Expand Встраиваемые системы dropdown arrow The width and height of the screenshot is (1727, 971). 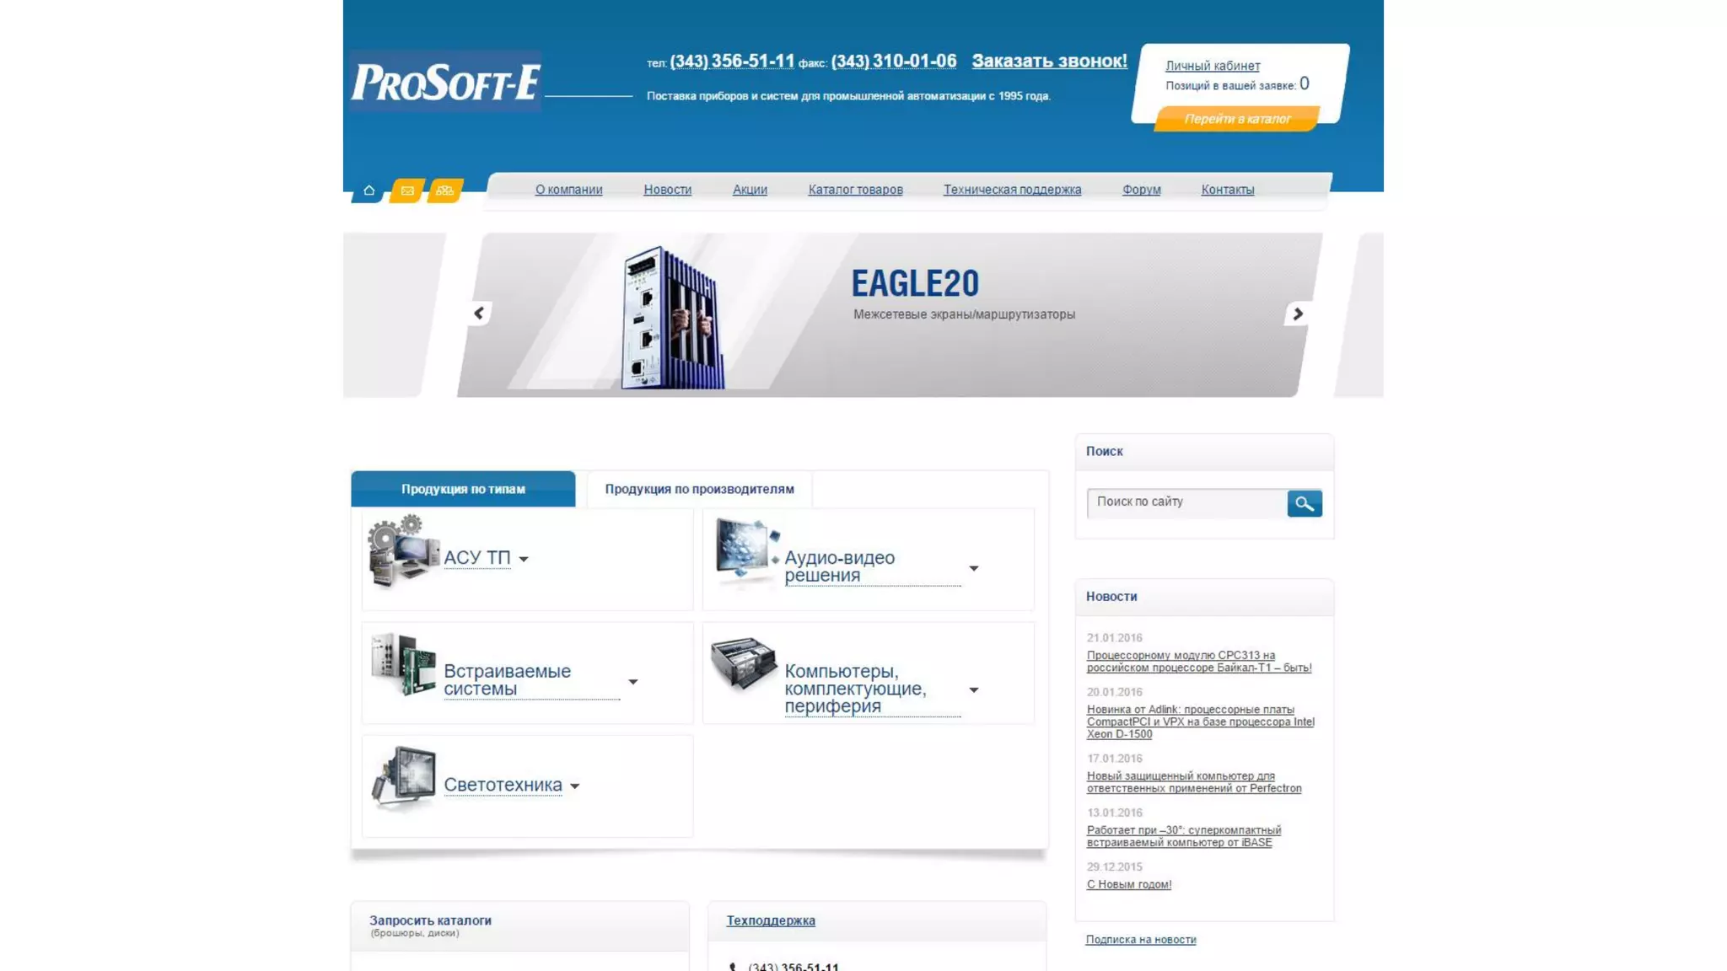tap(633, 682)
